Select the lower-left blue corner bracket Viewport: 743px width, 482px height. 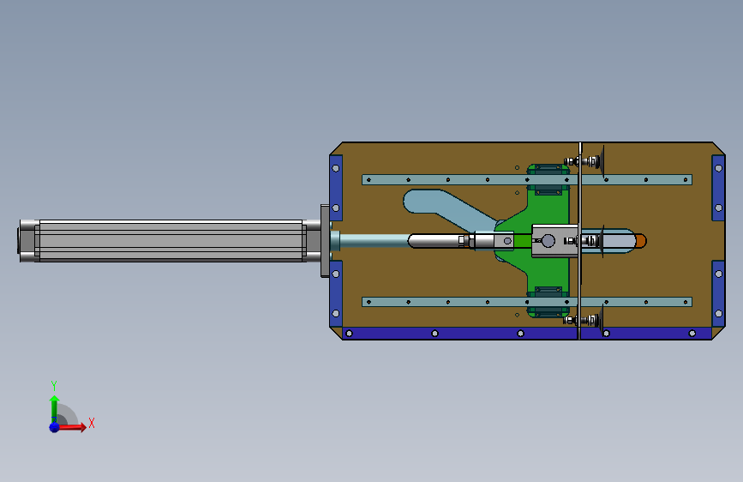[x=336, y=293]
